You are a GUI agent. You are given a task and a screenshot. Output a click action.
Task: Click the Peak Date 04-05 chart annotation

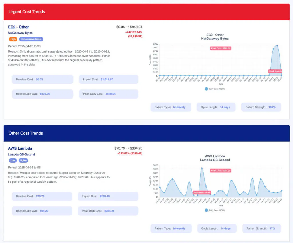coord(202,192)
